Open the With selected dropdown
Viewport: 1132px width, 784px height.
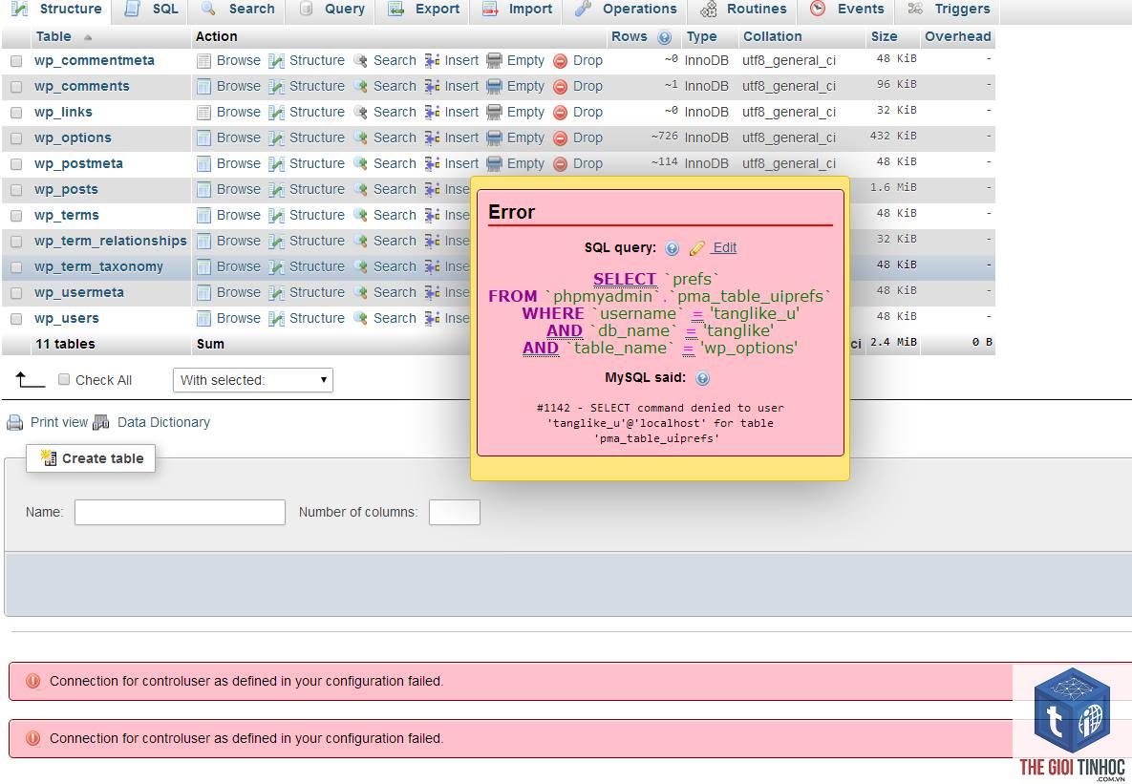pyautogui.click(x=253, y=380)
